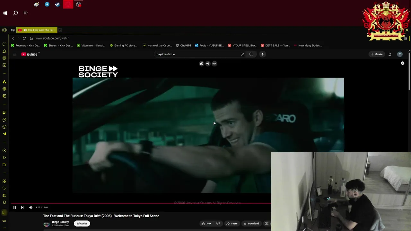
Task: Open YouTube notifications bell
Action: pyautogui.click(x=390, y=54)
